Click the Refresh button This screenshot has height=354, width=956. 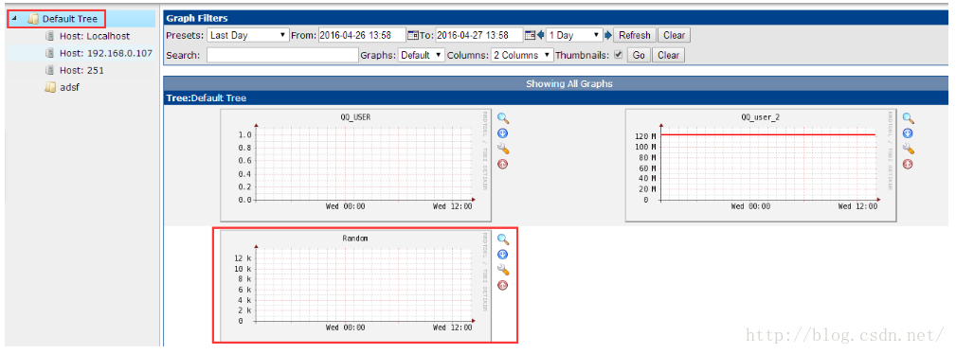tap(635, 35)
